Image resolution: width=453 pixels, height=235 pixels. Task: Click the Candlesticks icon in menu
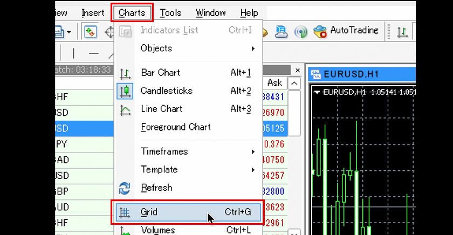point(125,91)
